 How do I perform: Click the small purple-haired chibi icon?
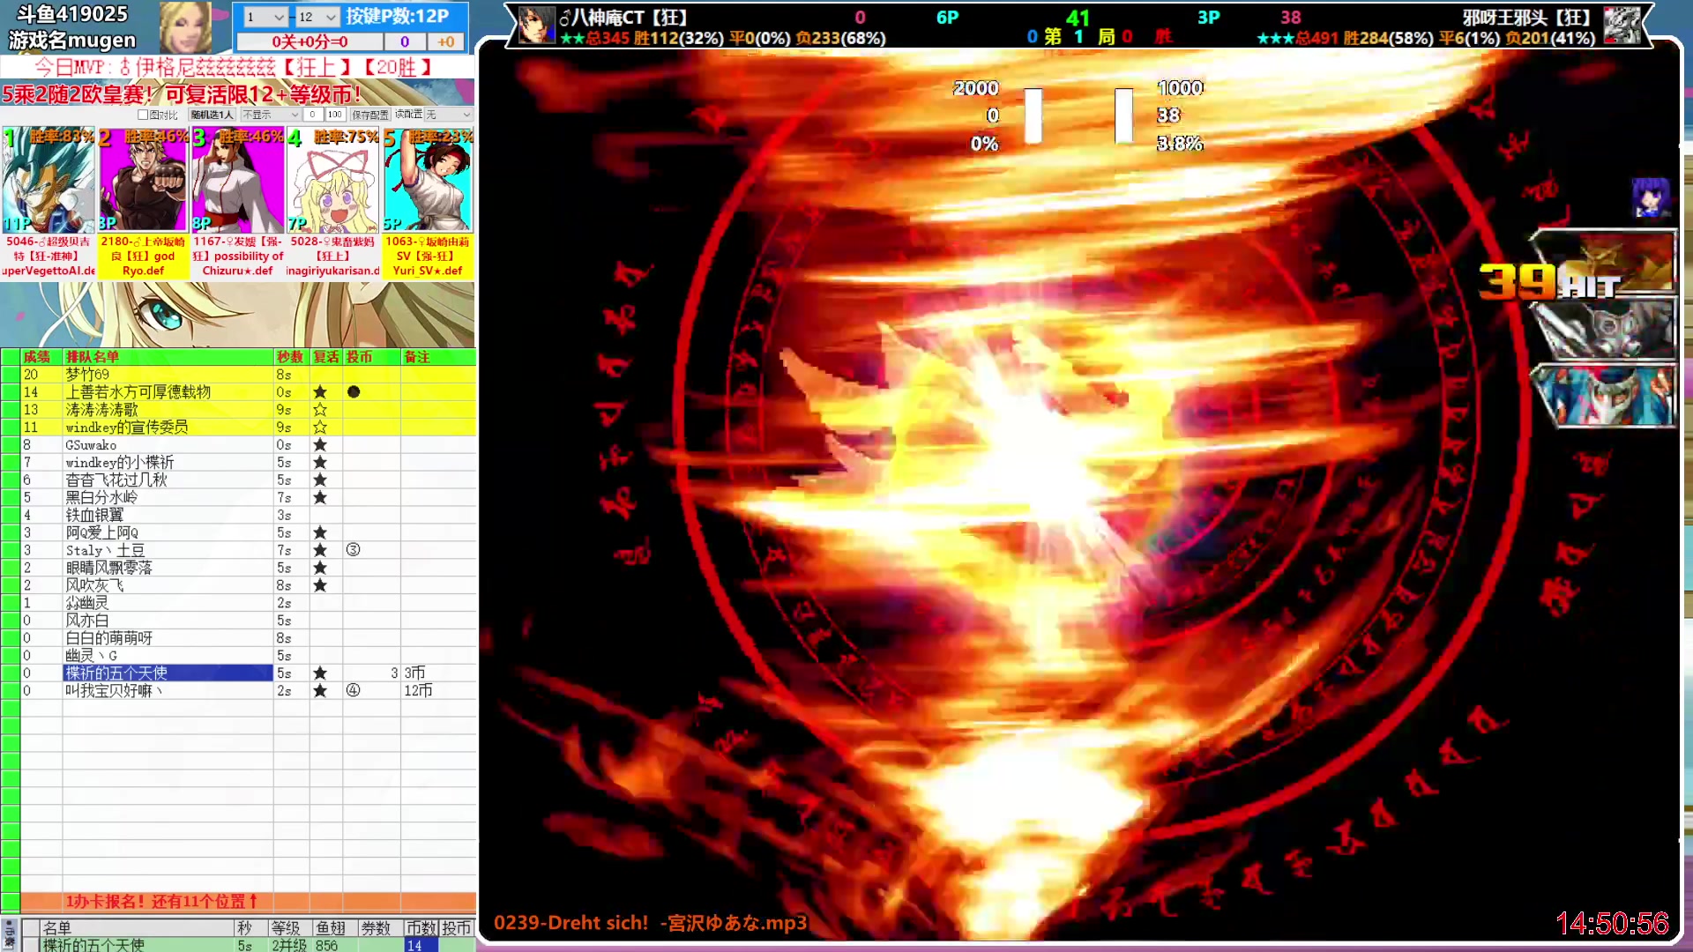point(1651,197)
